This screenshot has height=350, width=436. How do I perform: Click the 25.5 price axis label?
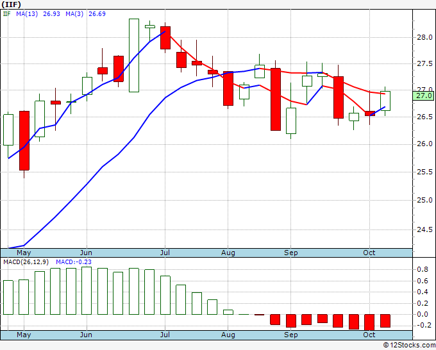tap(424, 172)
